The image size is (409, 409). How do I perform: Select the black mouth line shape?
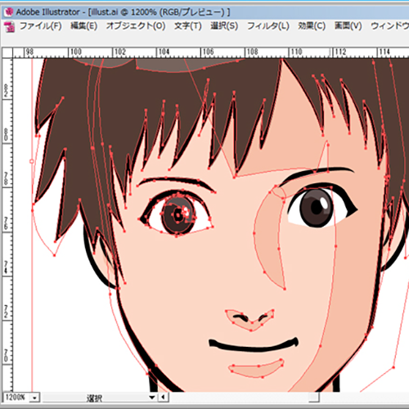click(x=254, y=345)
